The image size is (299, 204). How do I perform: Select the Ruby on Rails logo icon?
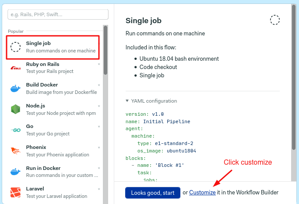click(15, 68)
